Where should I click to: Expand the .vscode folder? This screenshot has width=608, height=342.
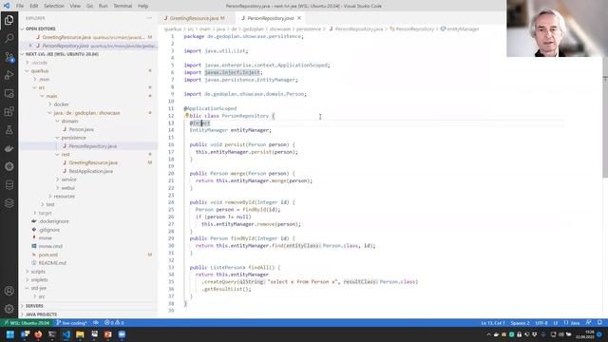click(x=39, y=63)
